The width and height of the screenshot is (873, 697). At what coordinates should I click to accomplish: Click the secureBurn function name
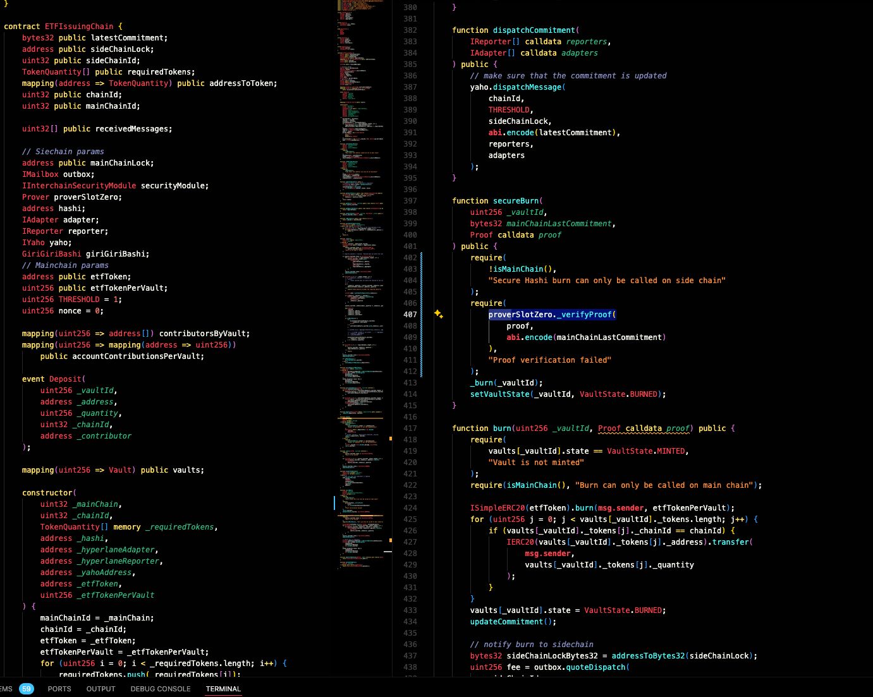point(516,201)
